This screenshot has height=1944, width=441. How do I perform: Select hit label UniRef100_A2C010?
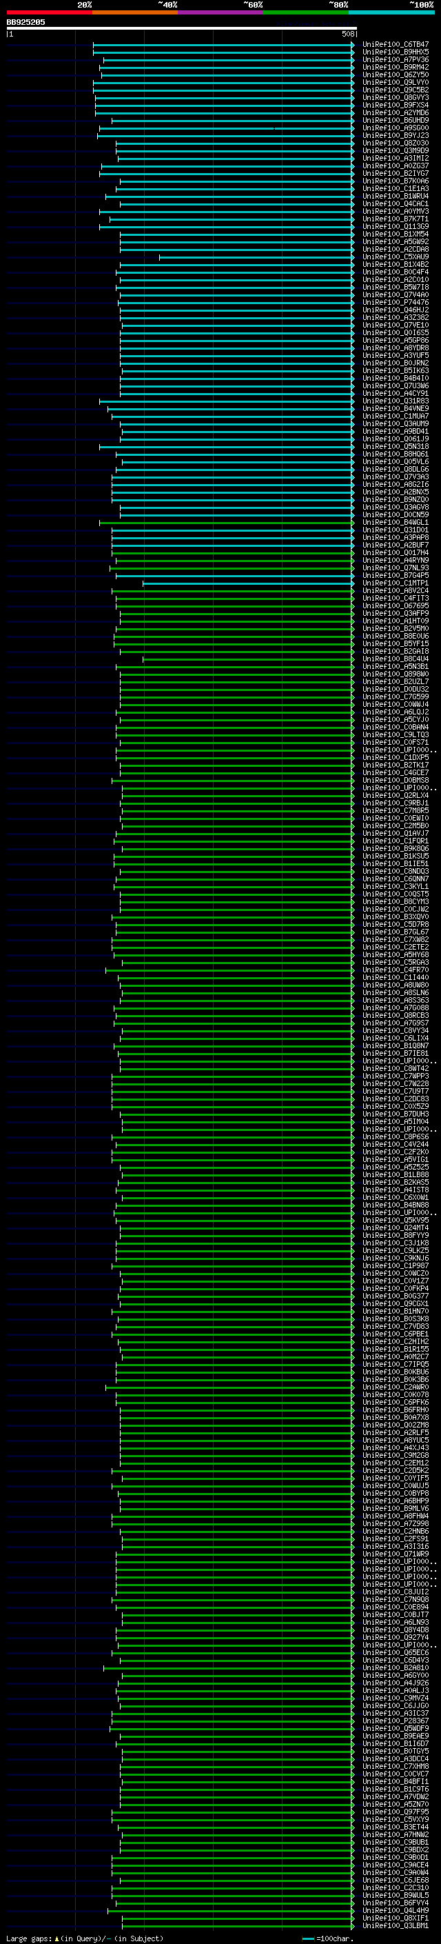[395, 279]
